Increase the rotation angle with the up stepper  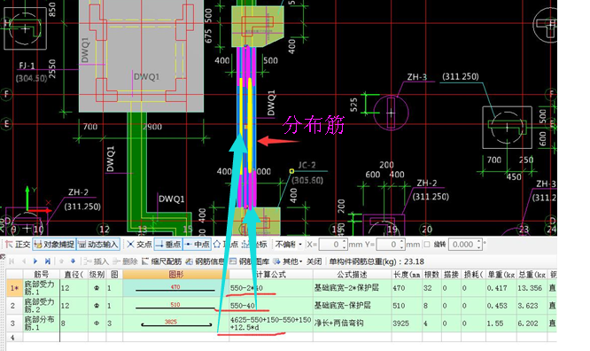479,242
